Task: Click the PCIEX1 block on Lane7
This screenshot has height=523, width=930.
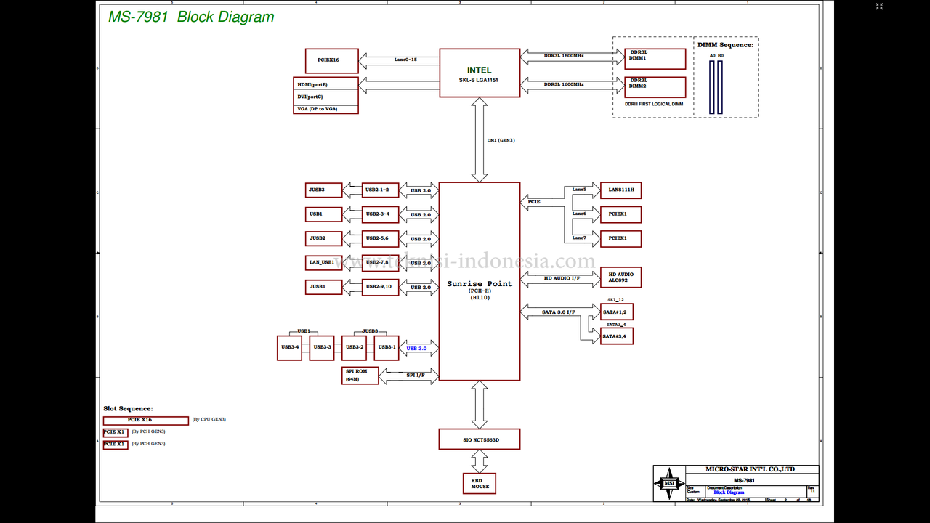Action: pyautogui.click(x=620, y=238)
